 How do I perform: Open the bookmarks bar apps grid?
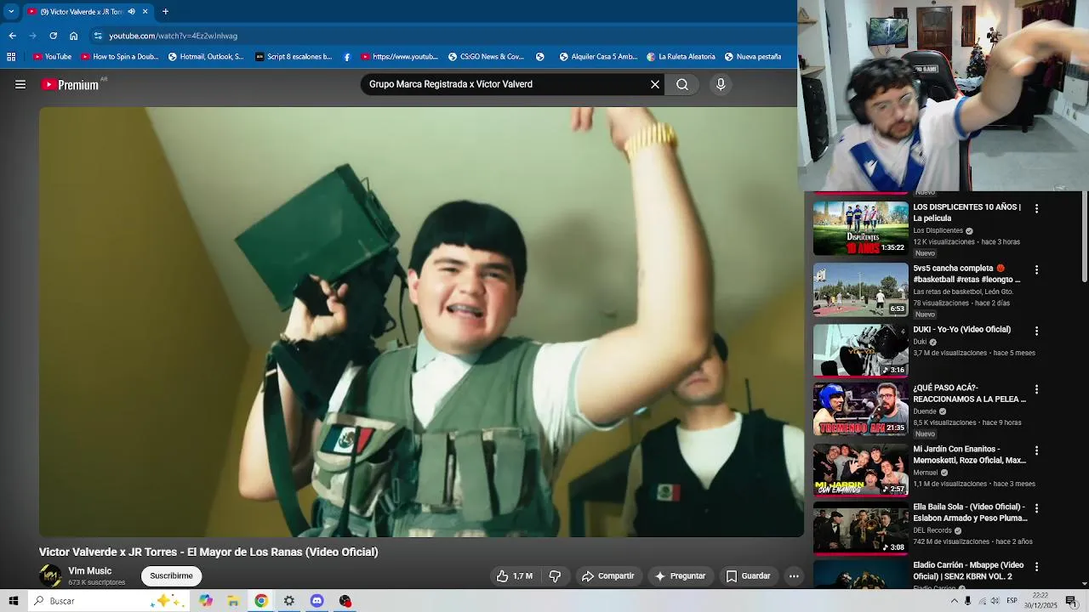[11, 57]
